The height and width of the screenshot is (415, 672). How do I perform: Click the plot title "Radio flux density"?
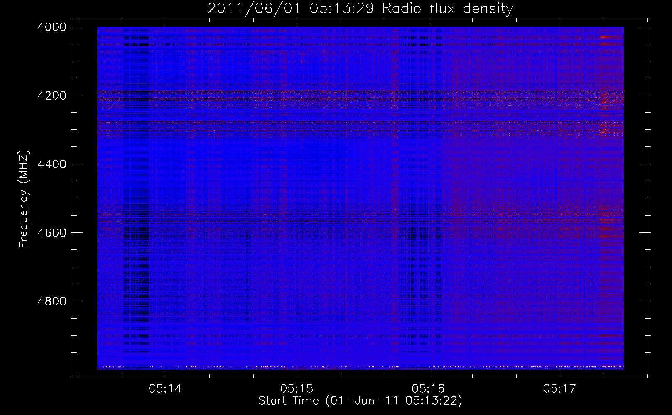pyautogui.click(x=448, y=9)
